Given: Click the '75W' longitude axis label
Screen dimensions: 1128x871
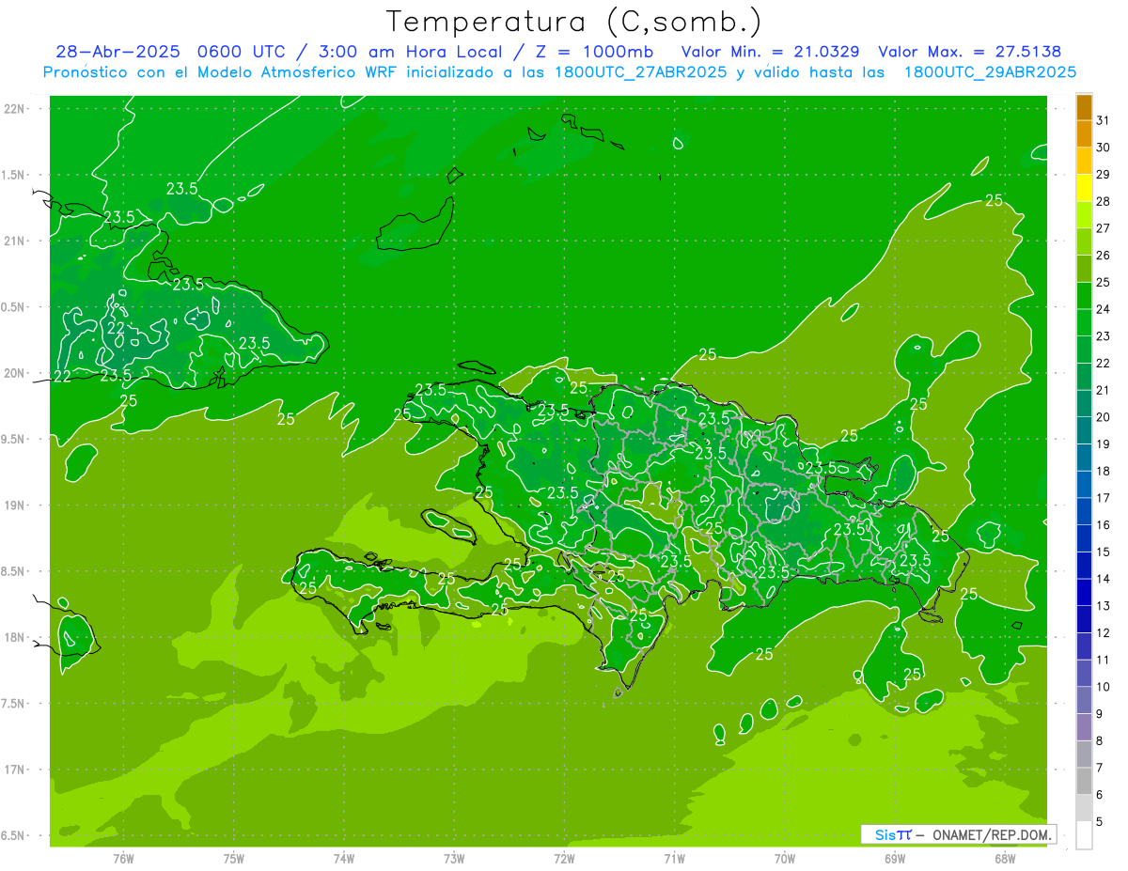Looking at the screenshot, I should pos(234,858).
